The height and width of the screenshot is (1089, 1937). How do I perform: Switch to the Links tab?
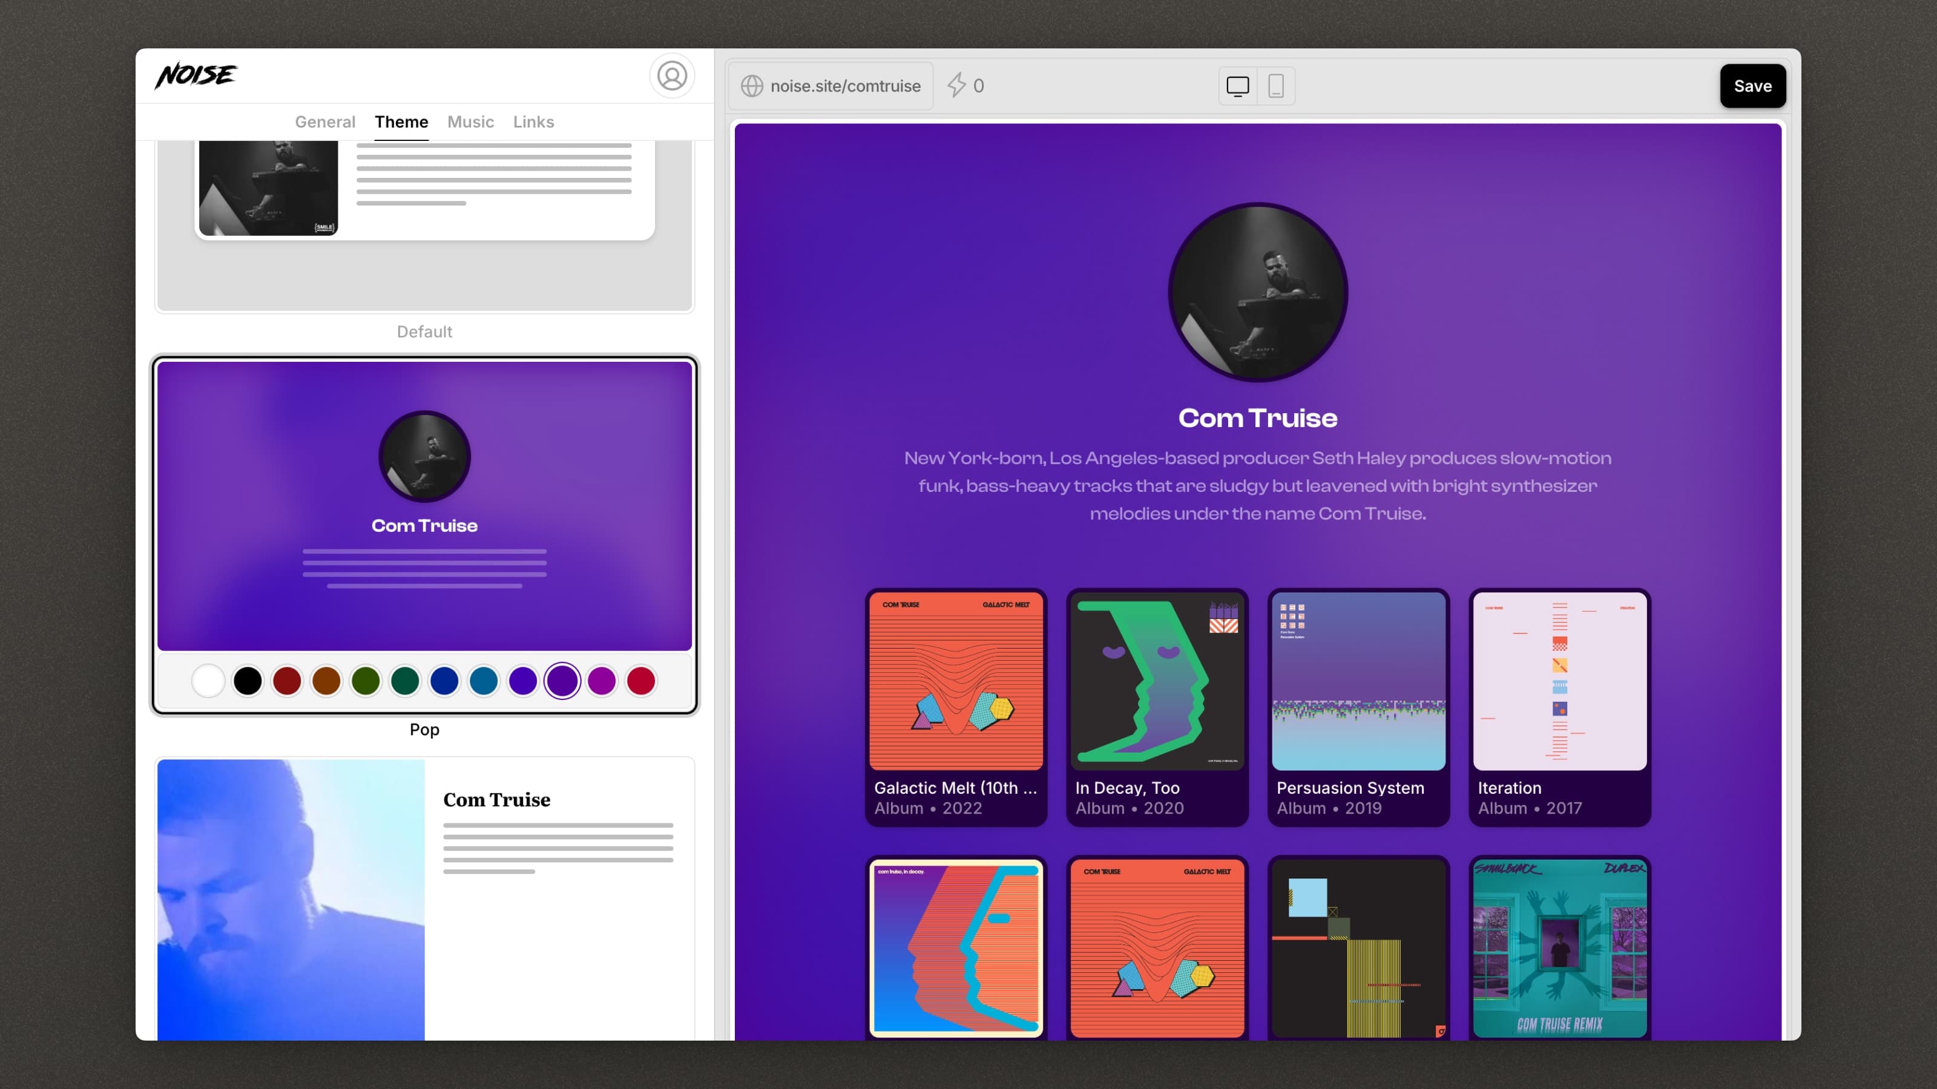click(x=533, y=122)
